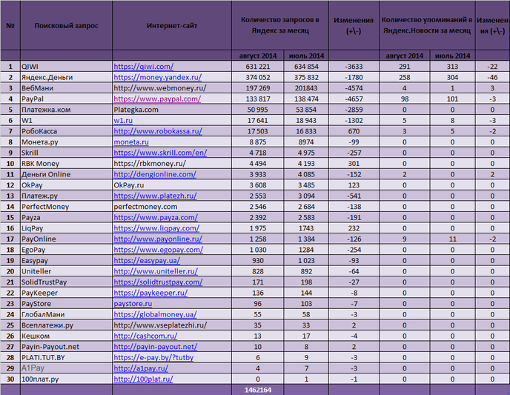Follow the http://cashcom.ru/ link
This screenshot has width=510, height=395.
pyautogui.click(x=145, y=336)
